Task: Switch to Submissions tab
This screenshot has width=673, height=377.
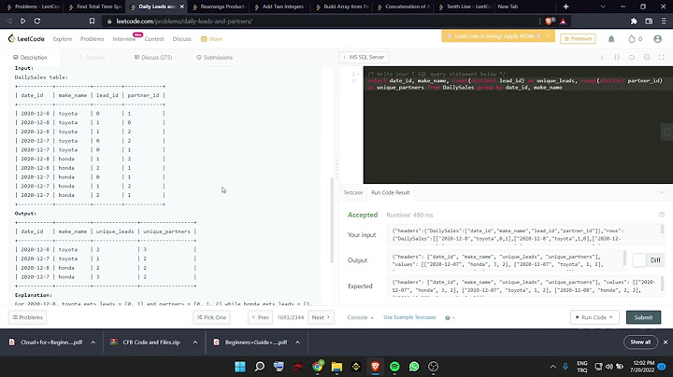Action: click(215, 58)
